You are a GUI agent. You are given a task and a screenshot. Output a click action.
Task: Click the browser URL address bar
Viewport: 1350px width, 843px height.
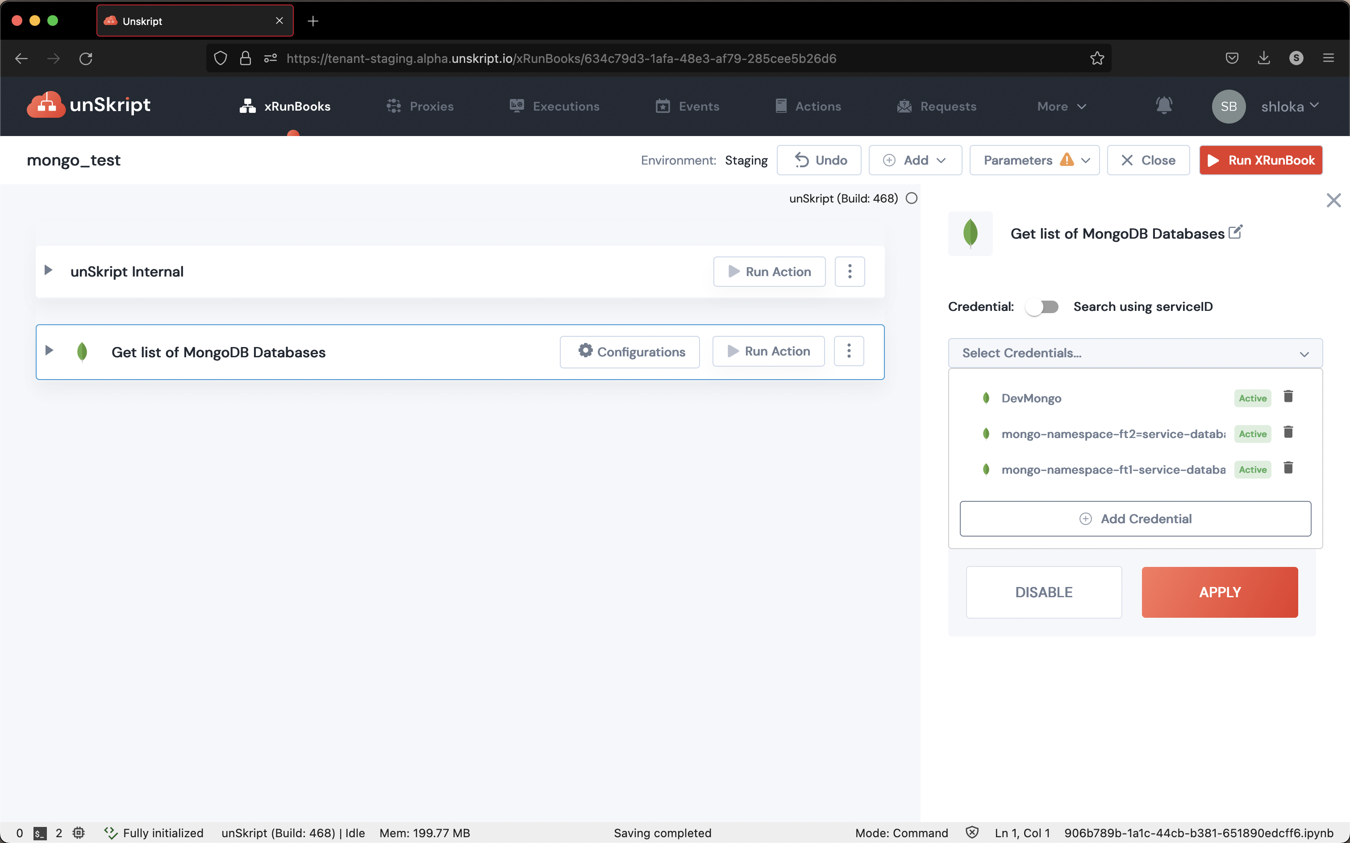658,58
